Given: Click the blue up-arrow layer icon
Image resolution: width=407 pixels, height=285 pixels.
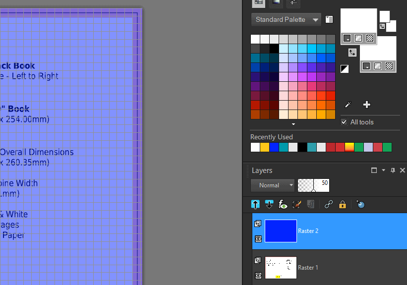Looking at the screenshot, I should tap(255, 205).
